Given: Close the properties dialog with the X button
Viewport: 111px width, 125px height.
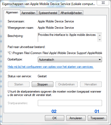Looking at the screenshot, I should [103, 3].
